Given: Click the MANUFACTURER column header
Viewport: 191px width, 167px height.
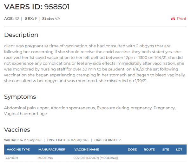Looking at the screenshot, I should pyautogui.click(x=52, y=150).
